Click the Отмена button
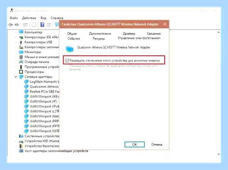 coord(157,144)
